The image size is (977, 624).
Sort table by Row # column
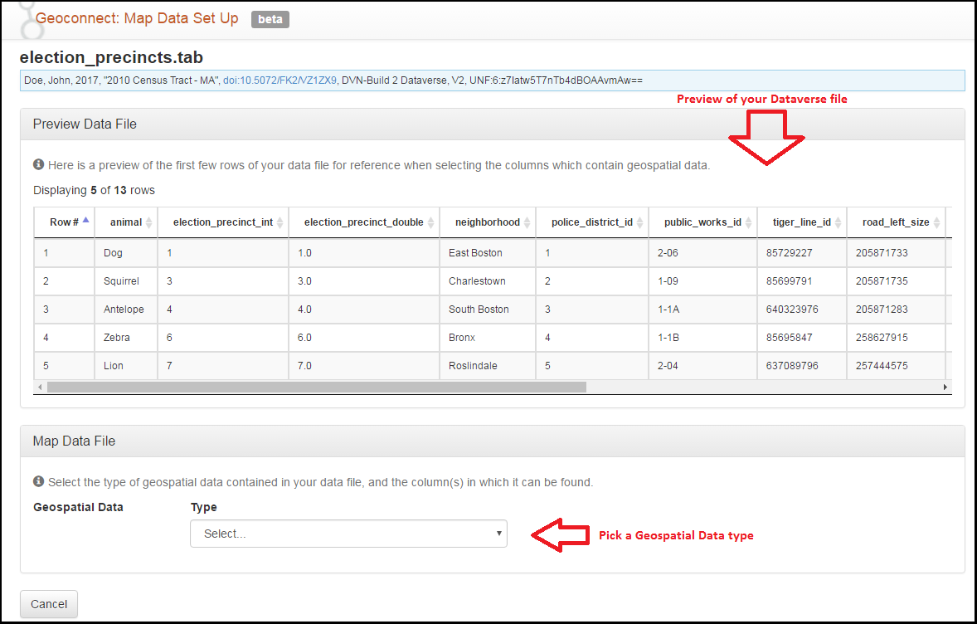(64, 222)
